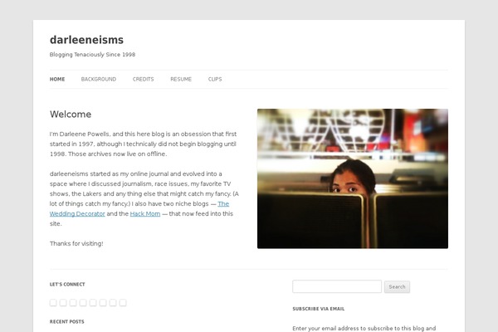Click the second social icon under Let's Connect

pyautogui.click(x=63, y=303)
